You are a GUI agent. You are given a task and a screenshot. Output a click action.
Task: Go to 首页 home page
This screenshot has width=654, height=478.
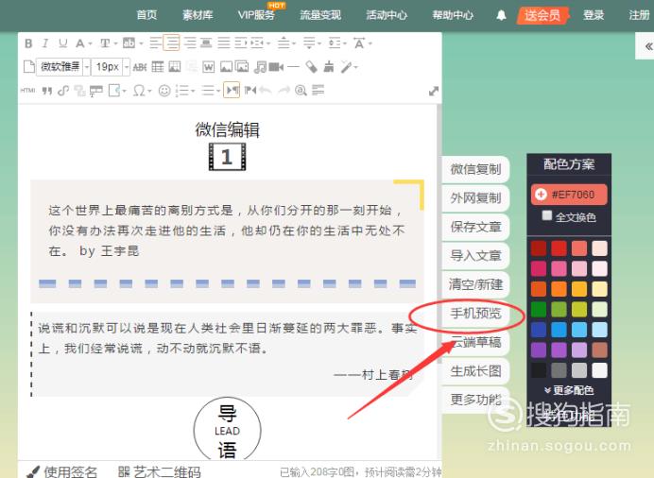pyautogui.click(x=146, y=15)
